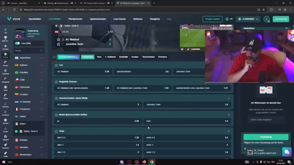Collapse the Italien country list
This screenshot has width=294, height=165.
tap(41, 124)
